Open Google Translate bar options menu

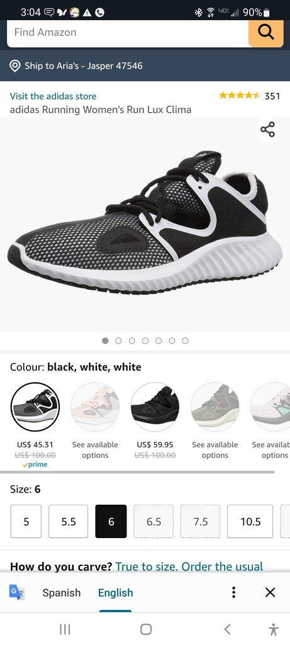click(233, 592)
